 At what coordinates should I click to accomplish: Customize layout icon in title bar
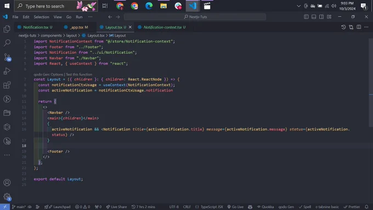point(329,17)
